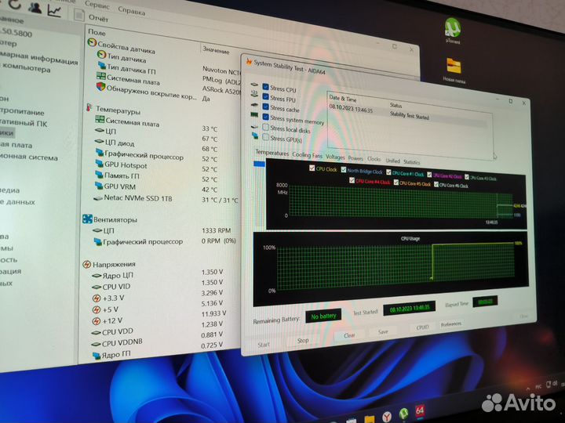Open the Сервис menu
The image size is (565, 423).
click(97, 5)
